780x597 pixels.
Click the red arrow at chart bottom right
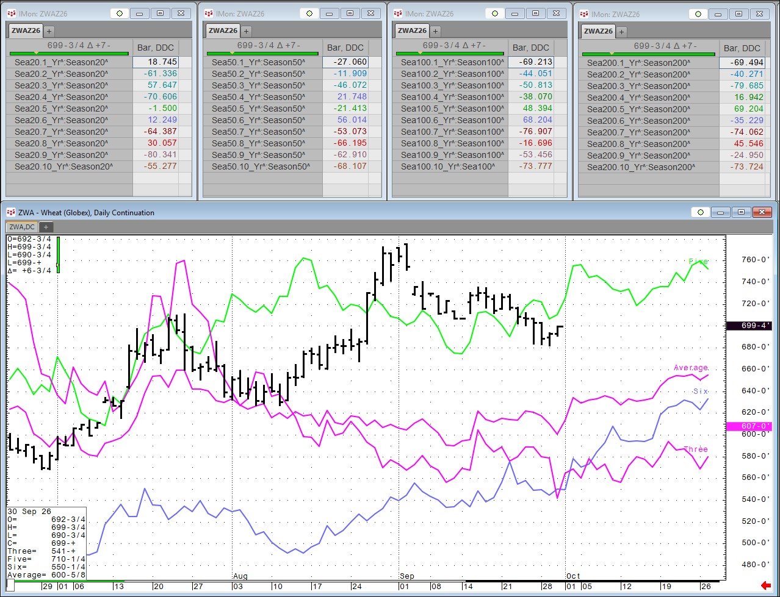click(x=766, y=585)
